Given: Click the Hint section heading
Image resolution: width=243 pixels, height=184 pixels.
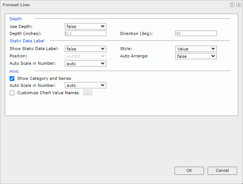Looking at the screenshot, I should tap(15, 71).
